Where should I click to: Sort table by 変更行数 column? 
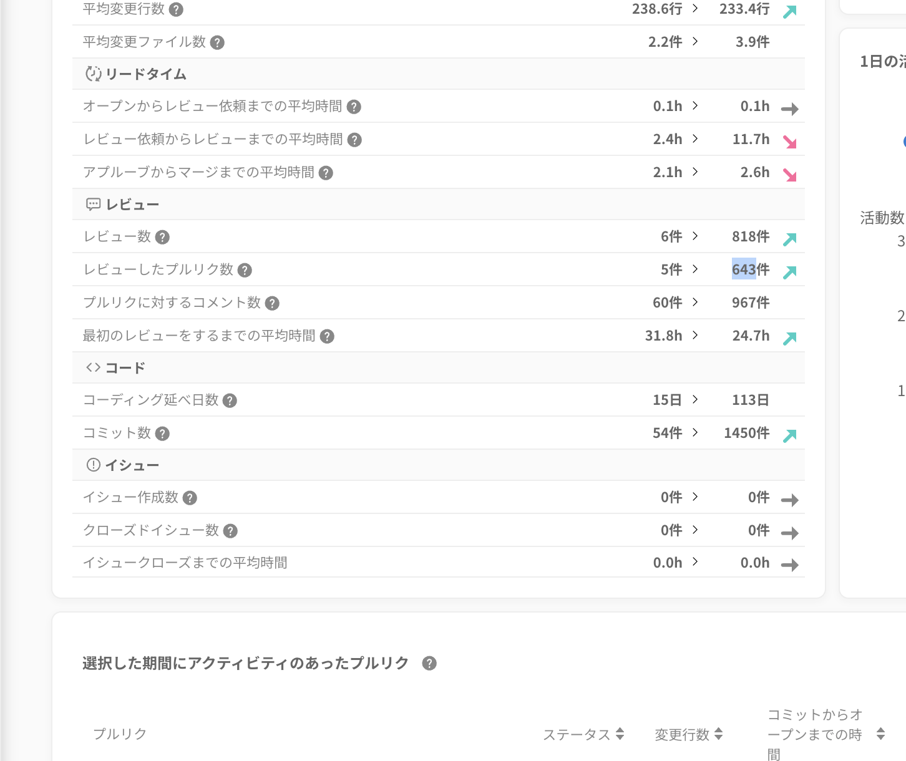pyautogui.click(x=718, y=734)
